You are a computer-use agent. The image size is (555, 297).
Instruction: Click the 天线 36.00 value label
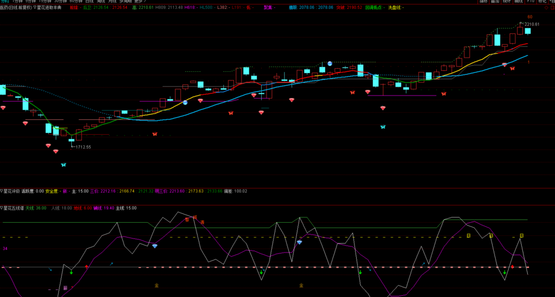[36, 208]
